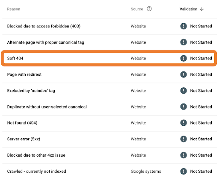Viewport: 219px width, 178px height.
Task: Click 'Not Started' in other 4xx issue row
Action: [201, 155]
